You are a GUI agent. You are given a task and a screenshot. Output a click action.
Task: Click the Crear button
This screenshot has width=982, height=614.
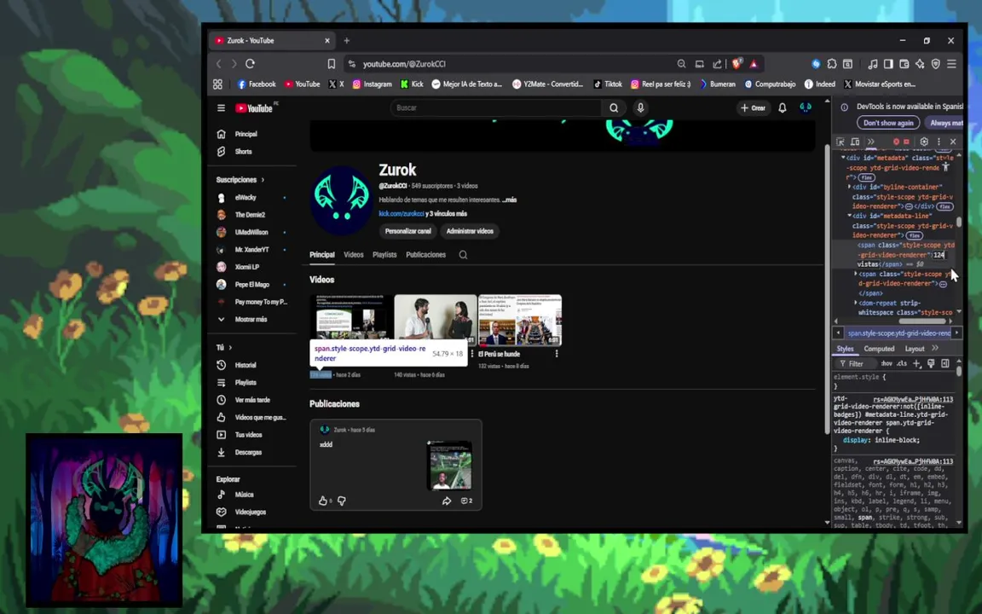(x=753, y=107)
